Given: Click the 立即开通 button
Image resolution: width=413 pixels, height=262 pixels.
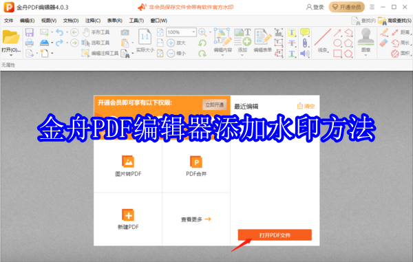Looking at the screenshot, I should click(214, 105).
